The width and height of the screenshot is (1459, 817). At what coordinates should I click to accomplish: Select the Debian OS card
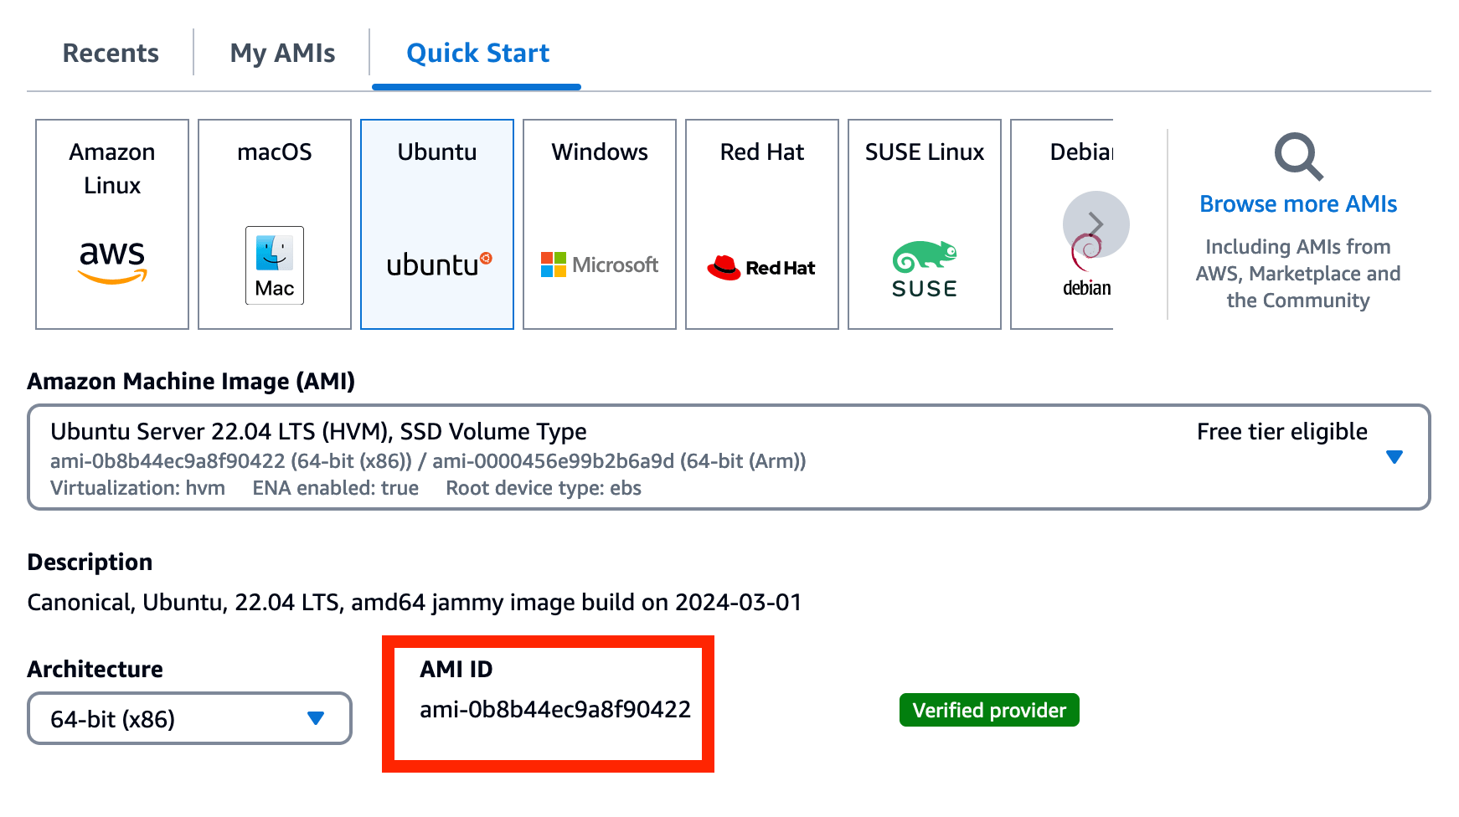point(1061,224)
